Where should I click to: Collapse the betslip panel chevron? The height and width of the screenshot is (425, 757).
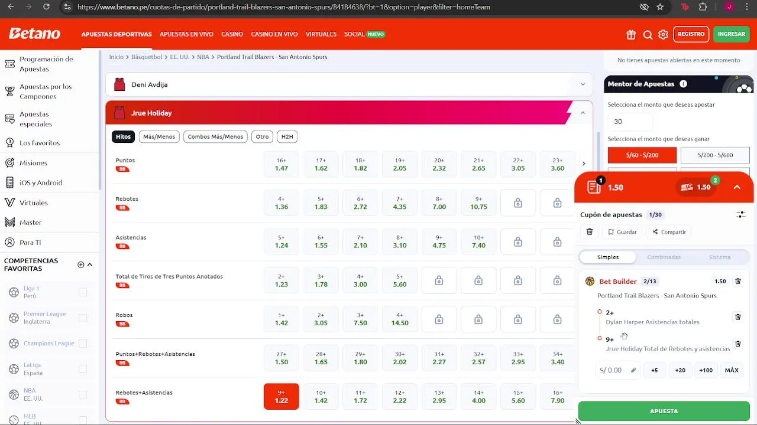[737, 187]
